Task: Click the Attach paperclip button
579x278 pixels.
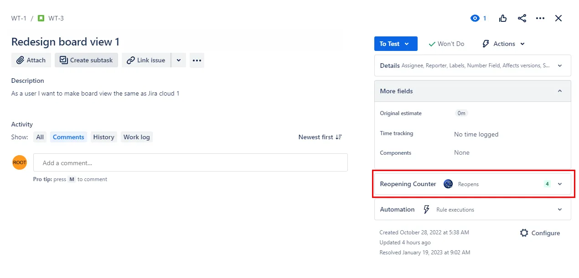Action: (x=31, y=60)
